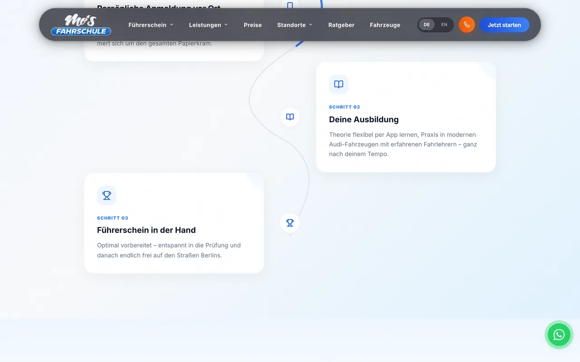
Task: Go to the Preise page
Action: pos(253,25)
